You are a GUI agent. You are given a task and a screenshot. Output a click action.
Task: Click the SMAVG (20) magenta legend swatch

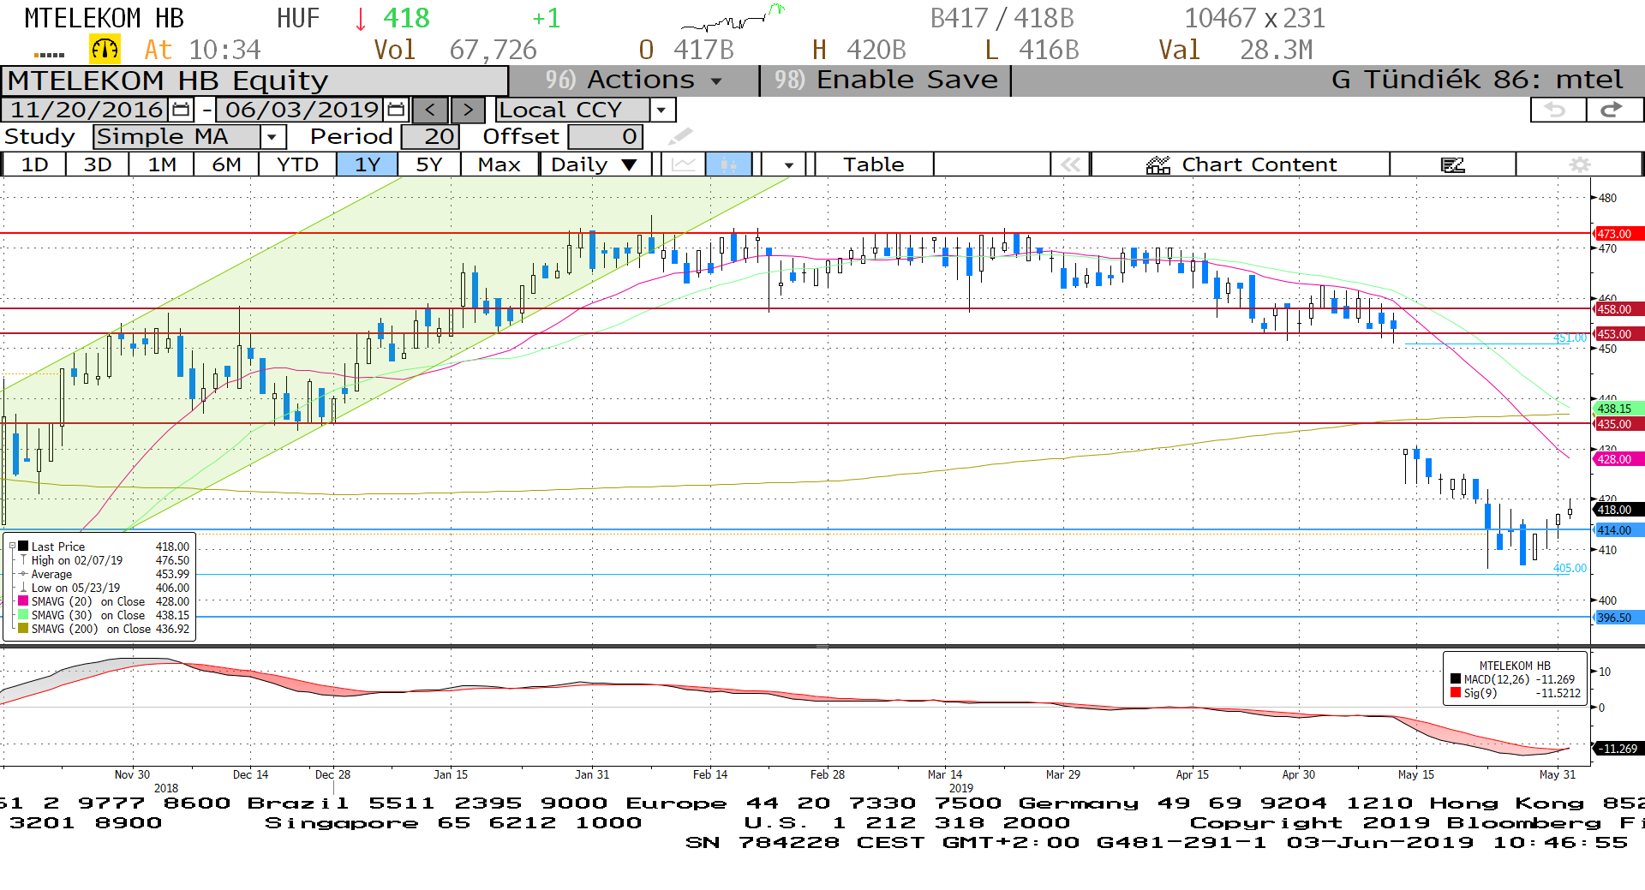[23, 601]
